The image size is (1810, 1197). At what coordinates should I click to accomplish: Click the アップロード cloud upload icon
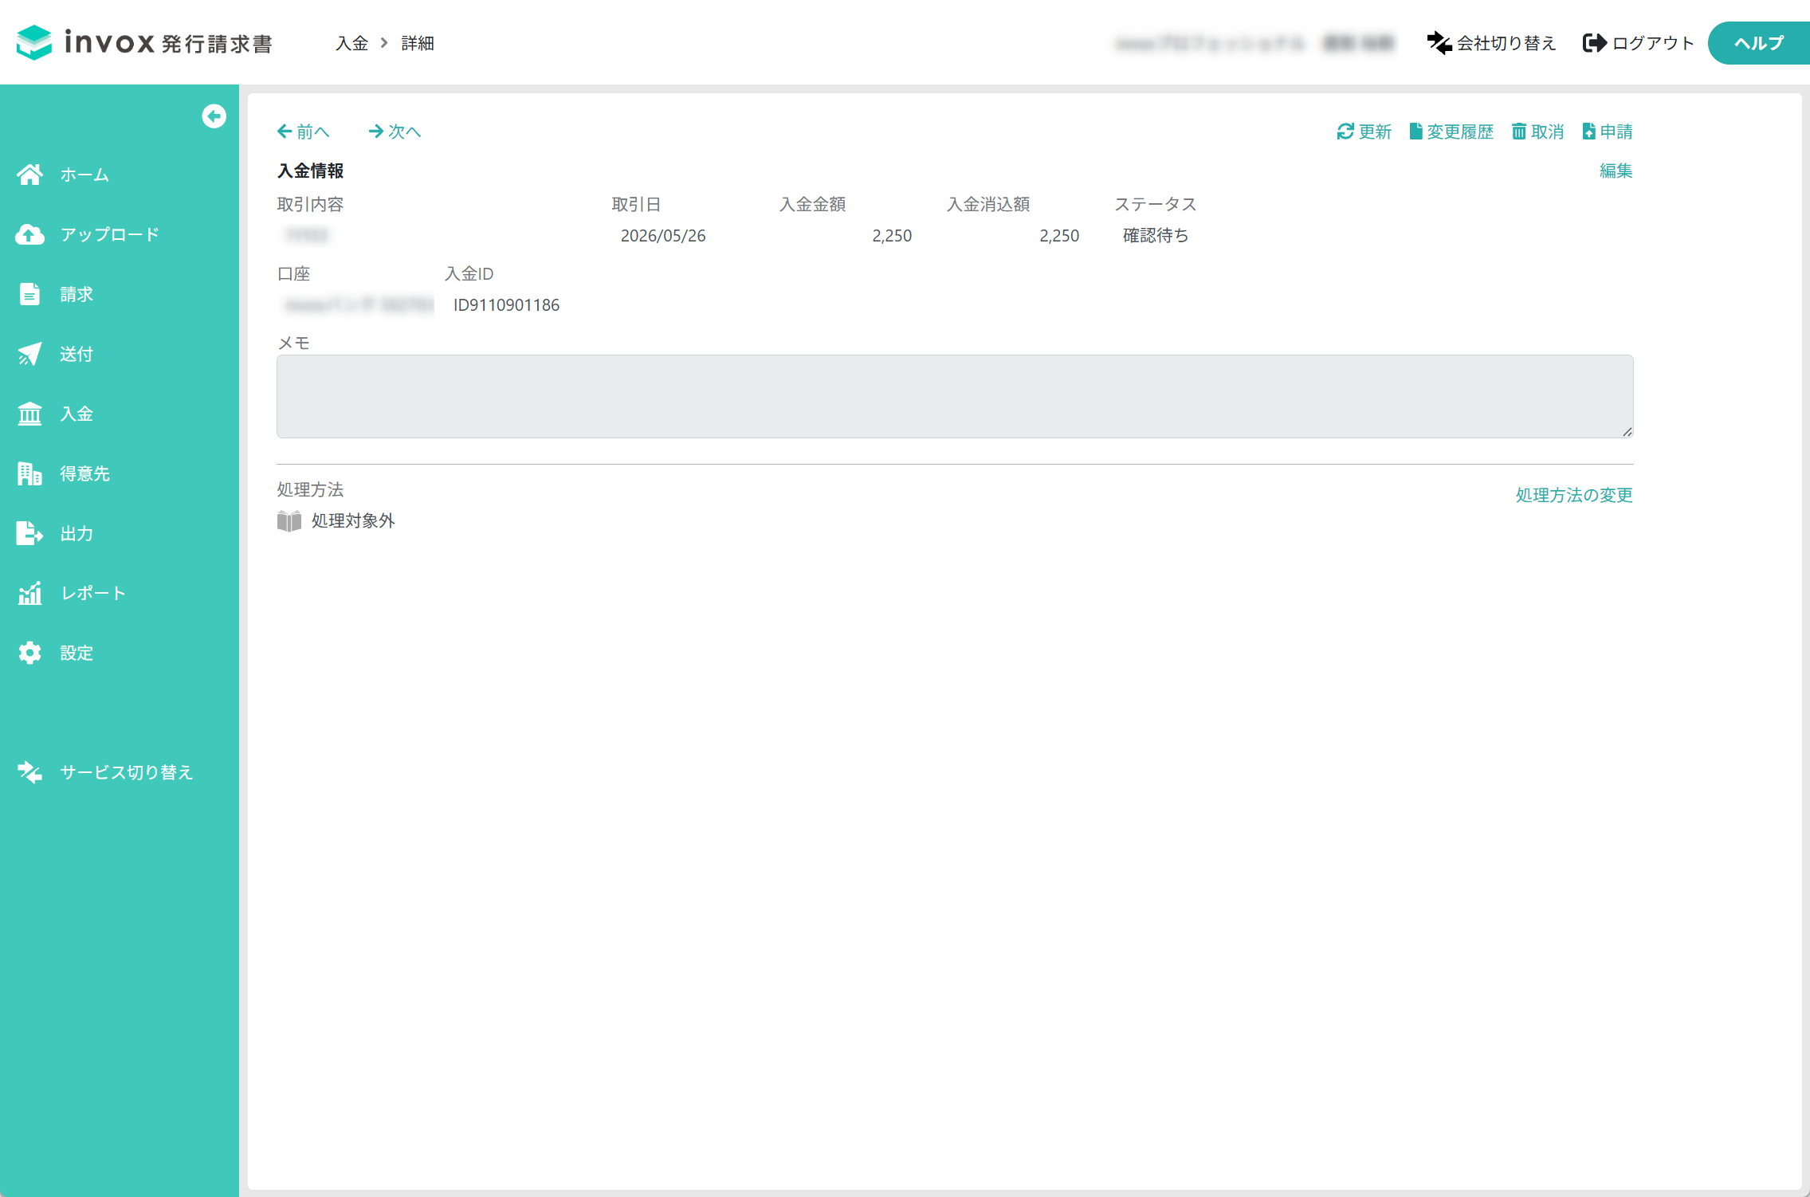(x=29, y=234)
